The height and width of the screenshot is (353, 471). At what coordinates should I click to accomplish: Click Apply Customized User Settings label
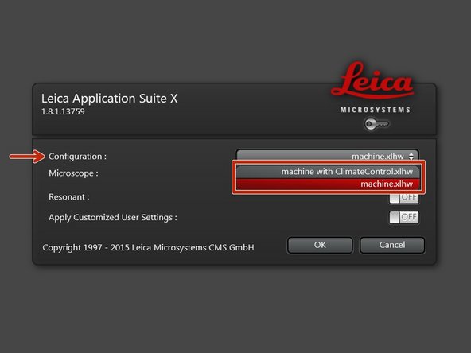[x=113, y=217]
